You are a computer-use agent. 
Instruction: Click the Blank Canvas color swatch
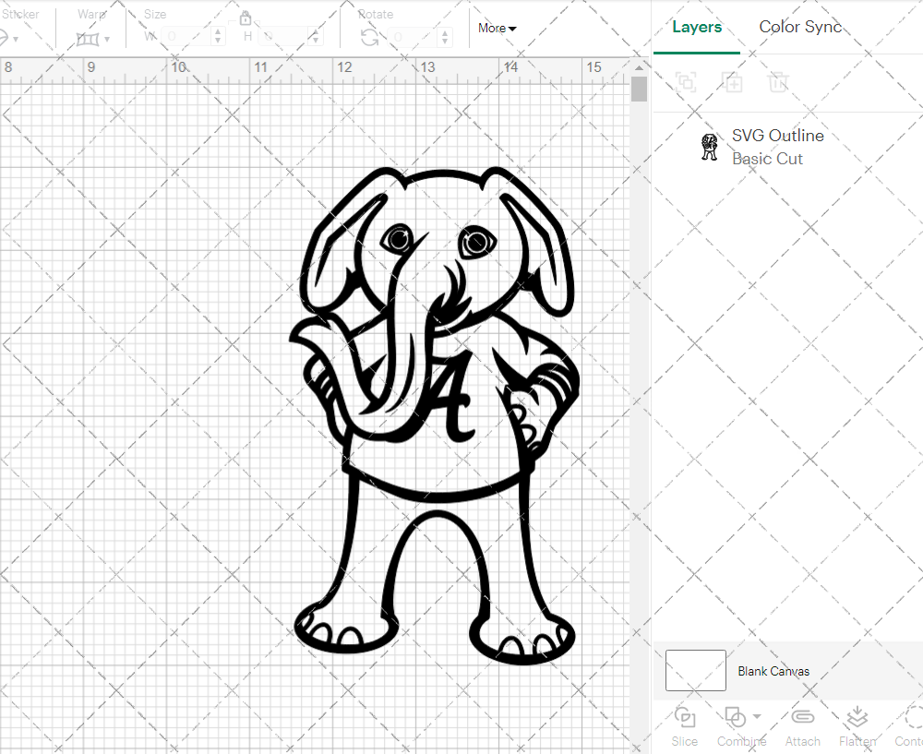[x=695, y=671]
